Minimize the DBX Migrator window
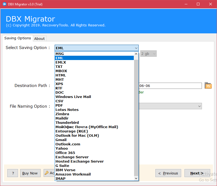Viewport: 217px width, 186px height. tap(186, 4)
